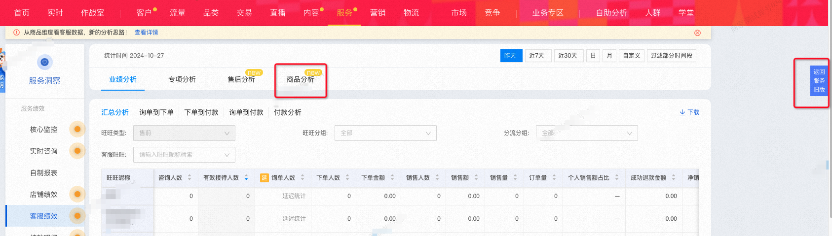This screenshot has height=236, width=832.
Task: Click orange dot beside 实时咨询
Action: pos(77,151)
